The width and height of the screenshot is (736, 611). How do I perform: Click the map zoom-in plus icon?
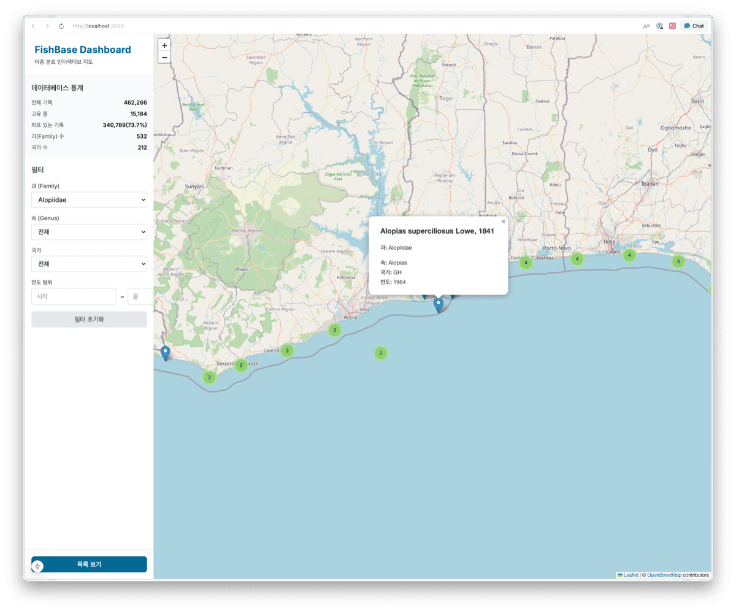pos(164,45)
